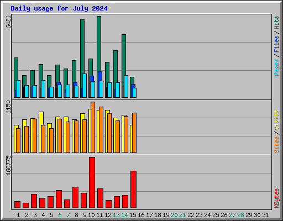The width and height of the screenshot is (283, 221).
Task: Click the Pages legend label
Action: coord(276,67)
